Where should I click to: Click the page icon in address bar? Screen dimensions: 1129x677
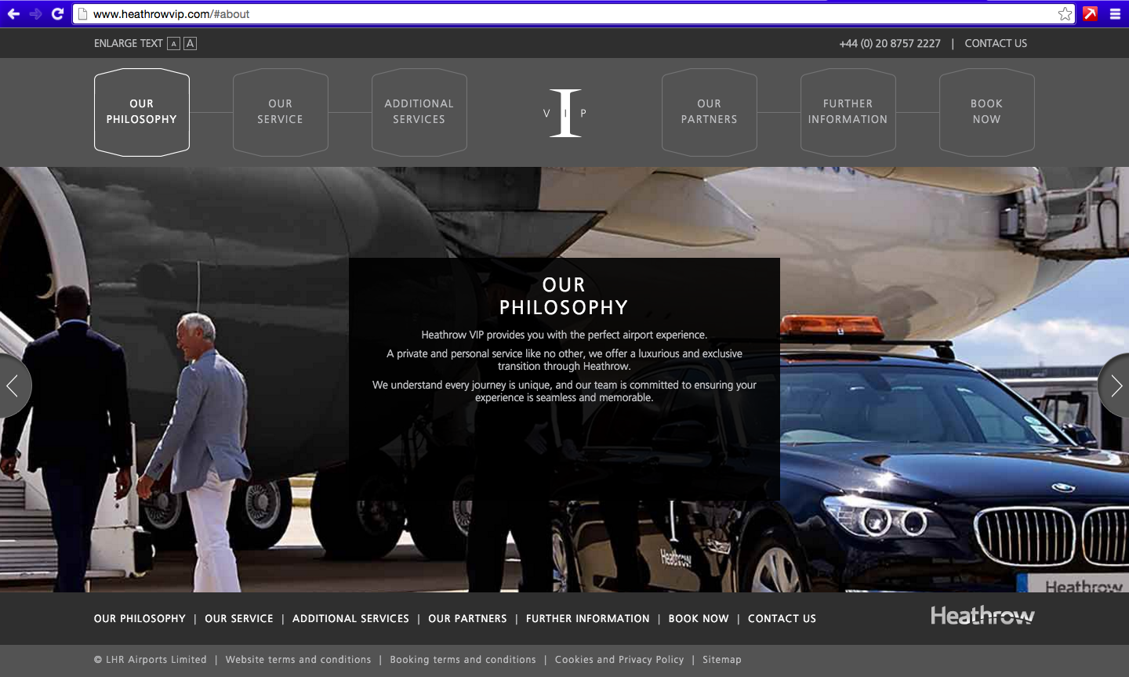[x=82, y=14]
